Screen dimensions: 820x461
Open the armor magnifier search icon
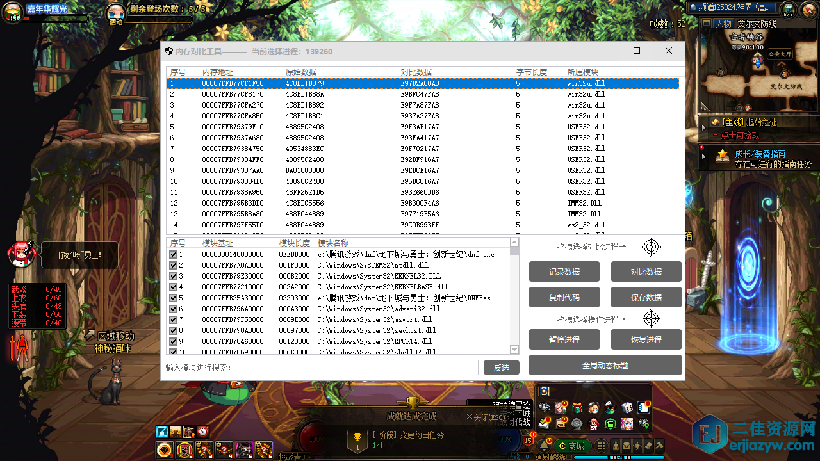pyautogui.click(x=544, y=407)
